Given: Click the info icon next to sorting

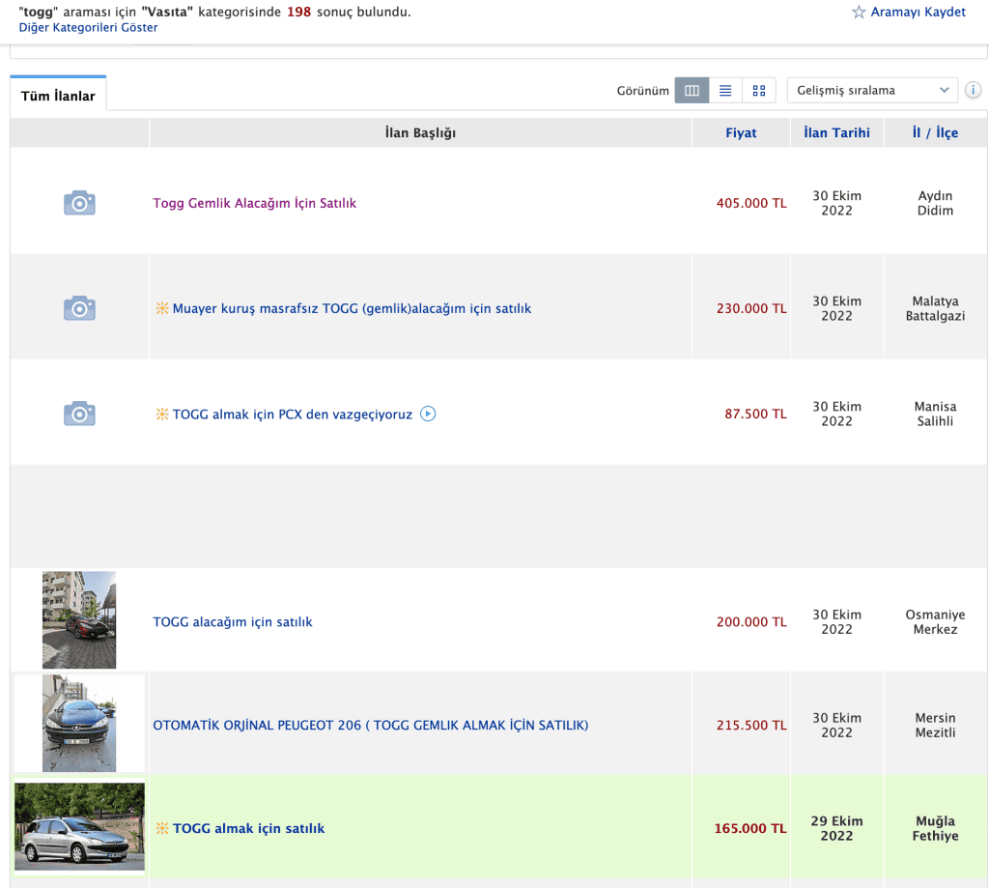Looking at the screenshot, I should (973, 91).
